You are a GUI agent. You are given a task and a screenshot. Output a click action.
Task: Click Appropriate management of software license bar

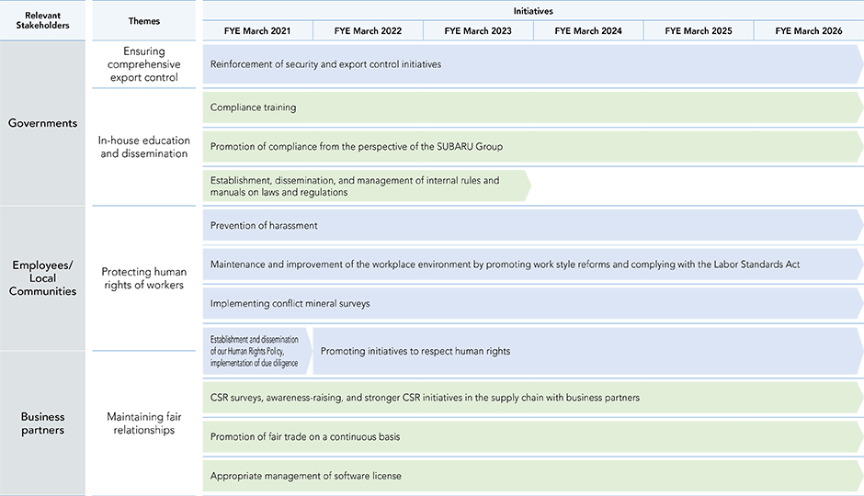point(533,476)
